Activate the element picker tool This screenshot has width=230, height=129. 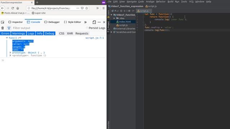point(3,22)
